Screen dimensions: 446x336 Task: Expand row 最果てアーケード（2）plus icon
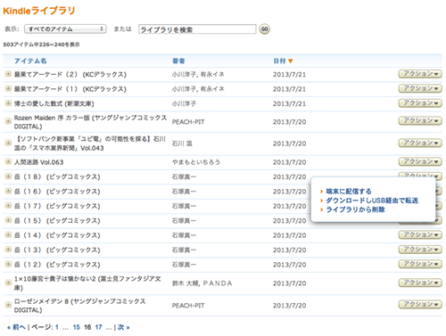8,74
